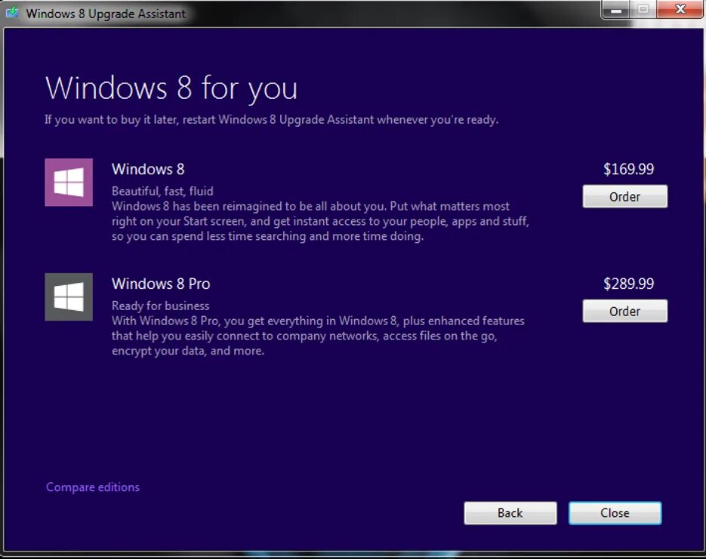Click the gray Windows 8 Pro logo tile
This screenshot has height=559, width=706.
pos(69,296)
